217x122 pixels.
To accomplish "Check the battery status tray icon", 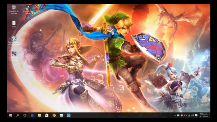I will 185,115.
